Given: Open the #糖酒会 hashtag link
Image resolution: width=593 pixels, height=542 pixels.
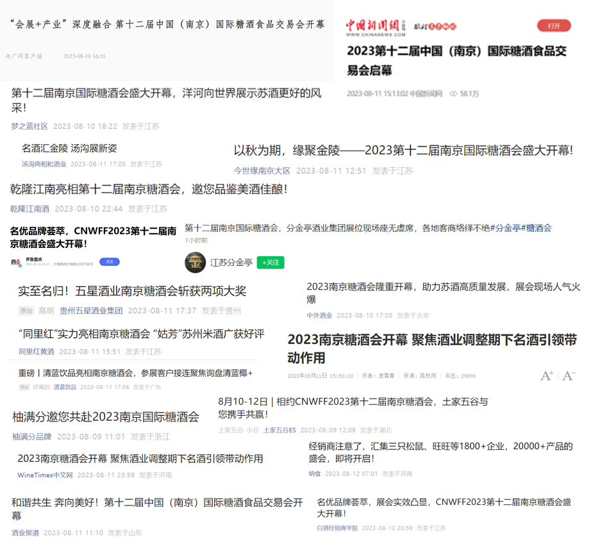Looking at the screenshot, I should (536, 228).
